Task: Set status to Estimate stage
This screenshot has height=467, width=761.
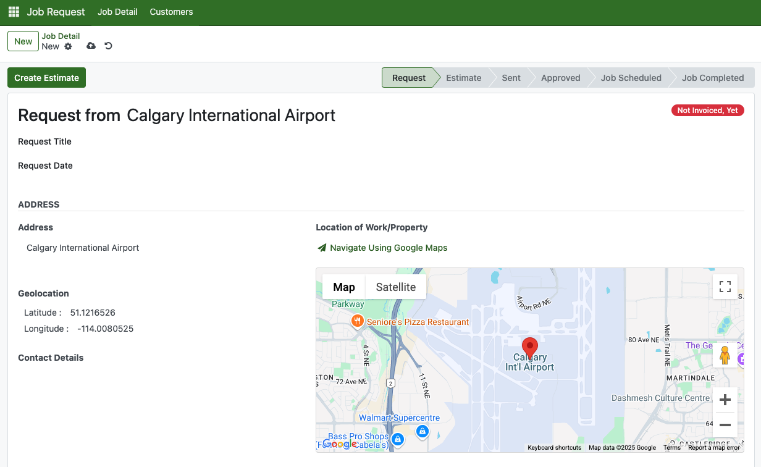Action: point(463,78)
